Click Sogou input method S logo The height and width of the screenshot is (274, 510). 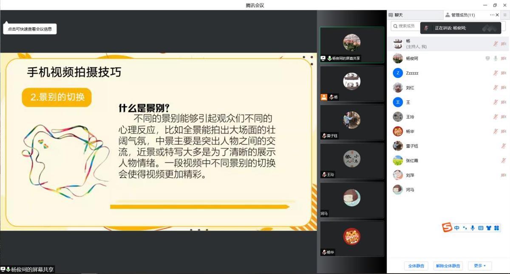pyautogui.click(x=447, y=228)
